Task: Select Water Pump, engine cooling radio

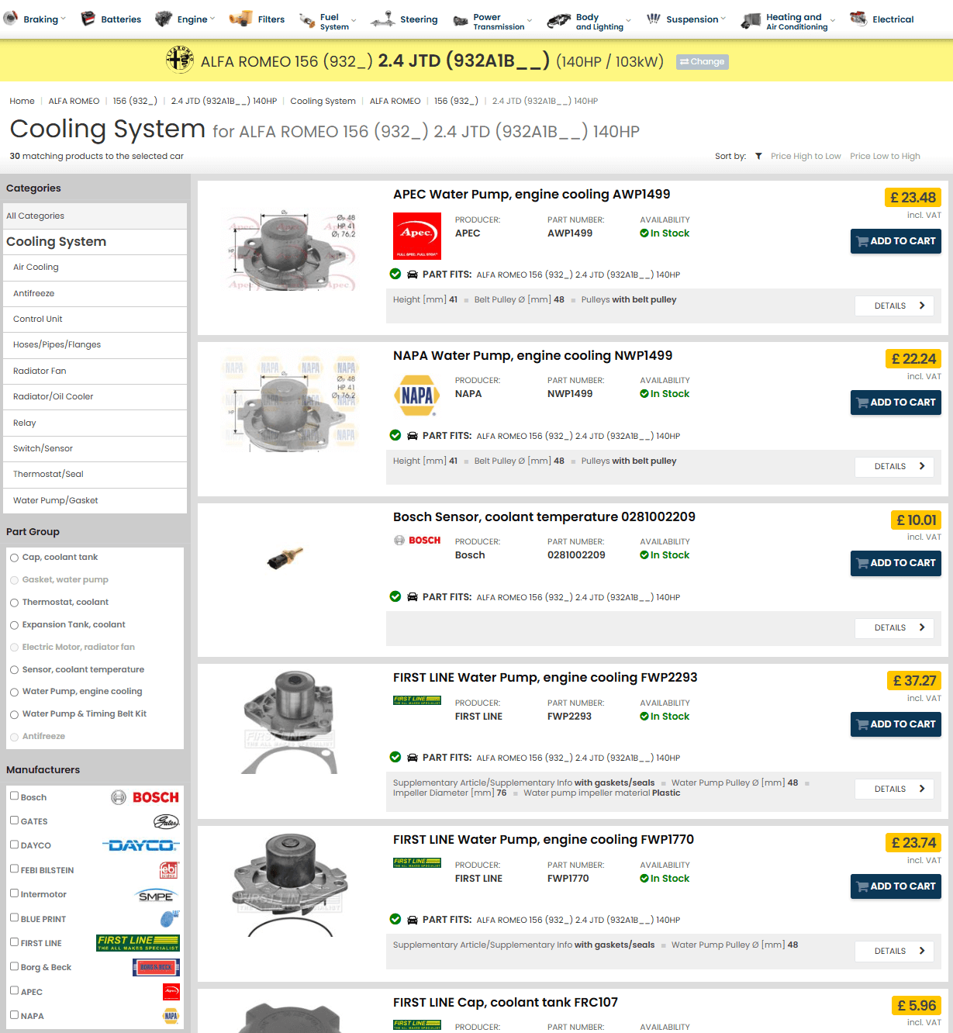Action: pos(14,692)
